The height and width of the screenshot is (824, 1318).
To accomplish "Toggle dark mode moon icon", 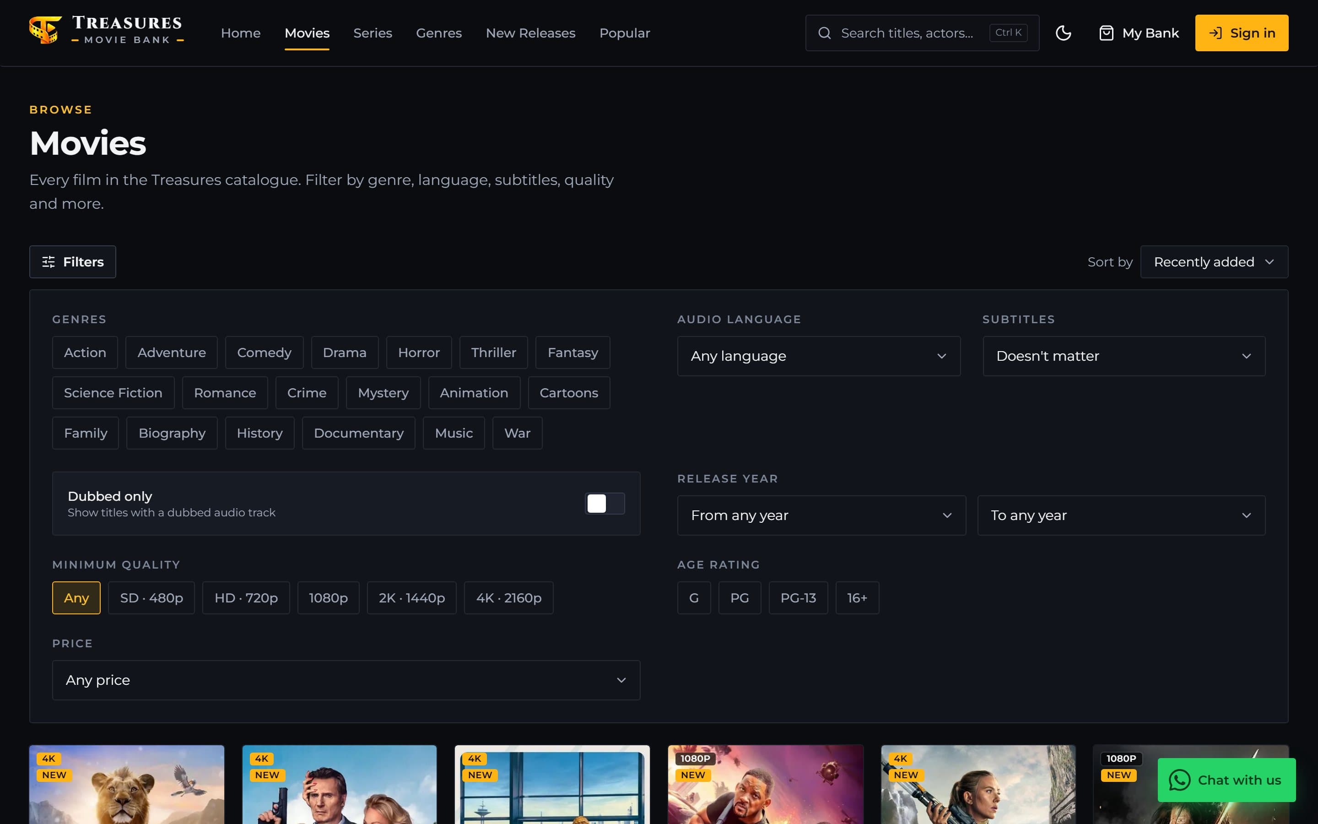I will coord(1063,33).
